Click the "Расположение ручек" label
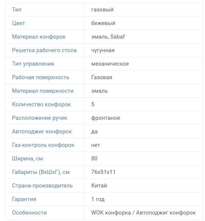This screenshot has height=221, width=205. (40, 118)
